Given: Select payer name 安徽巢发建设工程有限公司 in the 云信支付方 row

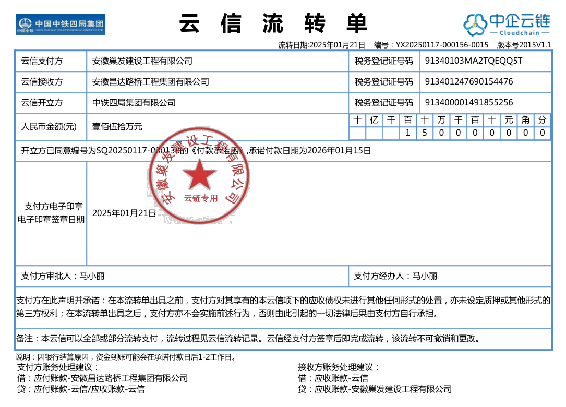Looking at the screenshot, I should (x=142, y=61).
